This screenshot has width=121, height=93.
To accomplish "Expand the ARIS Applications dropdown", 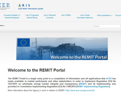I will [x=104, y=16].
